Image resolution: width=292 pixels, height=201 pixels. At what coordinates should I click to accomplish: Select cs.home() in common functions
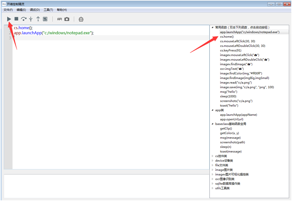(x=227, y=37)
